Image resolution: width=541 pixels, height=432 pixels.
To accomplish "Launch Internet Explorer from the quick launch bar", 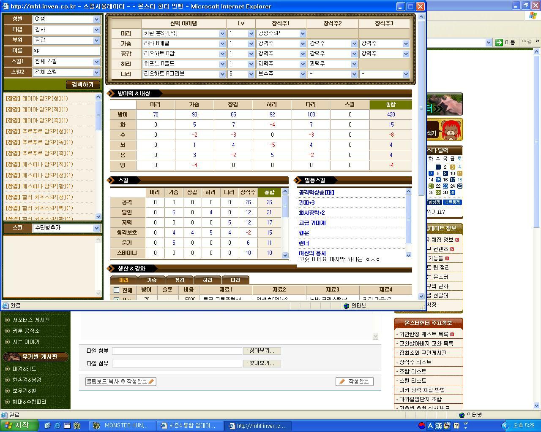I will pyautogui.click(x=57, y=425).
